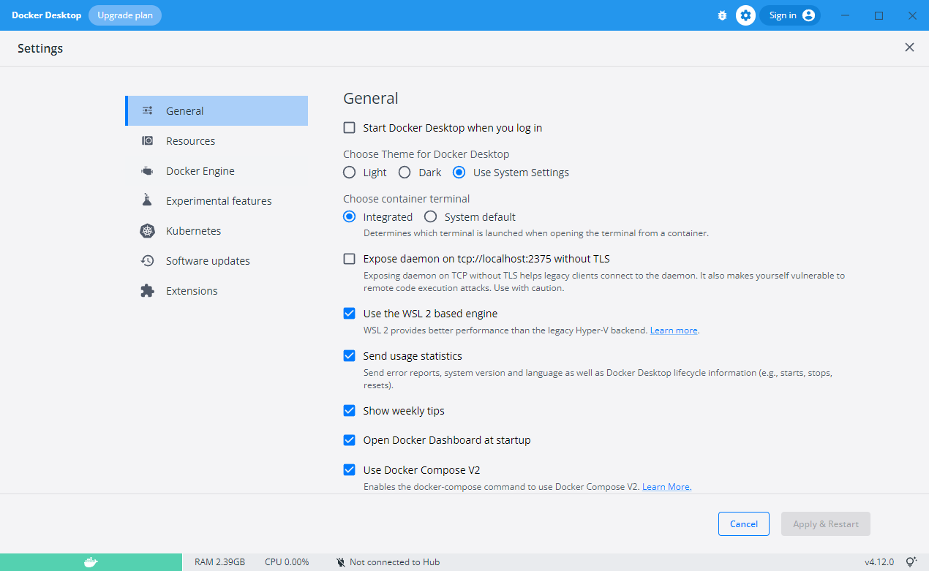
Task: Select the Dark theme radio button
Action: click(x=405, y=173)
